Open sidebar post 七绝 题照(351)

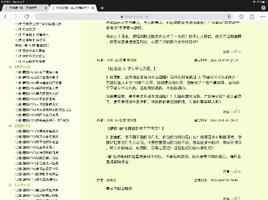tap(37, 131)
